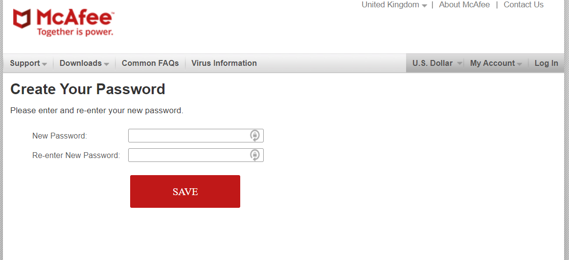Viewport: 569px width, 260px height.
Task: Focus the Re-enter New Password field
Action: 196,155
